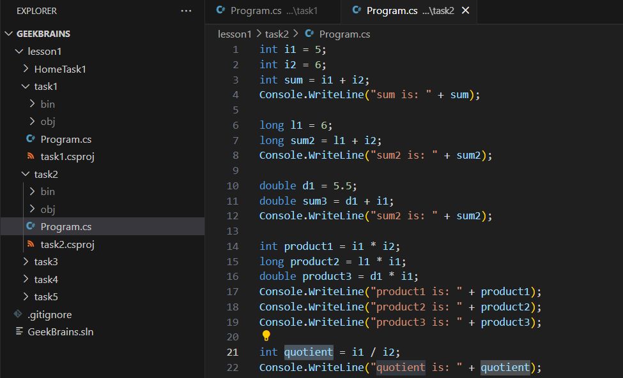Expand the bin folder under task1
The height and width of the screenshot is (378, 623).
[32, 103]
